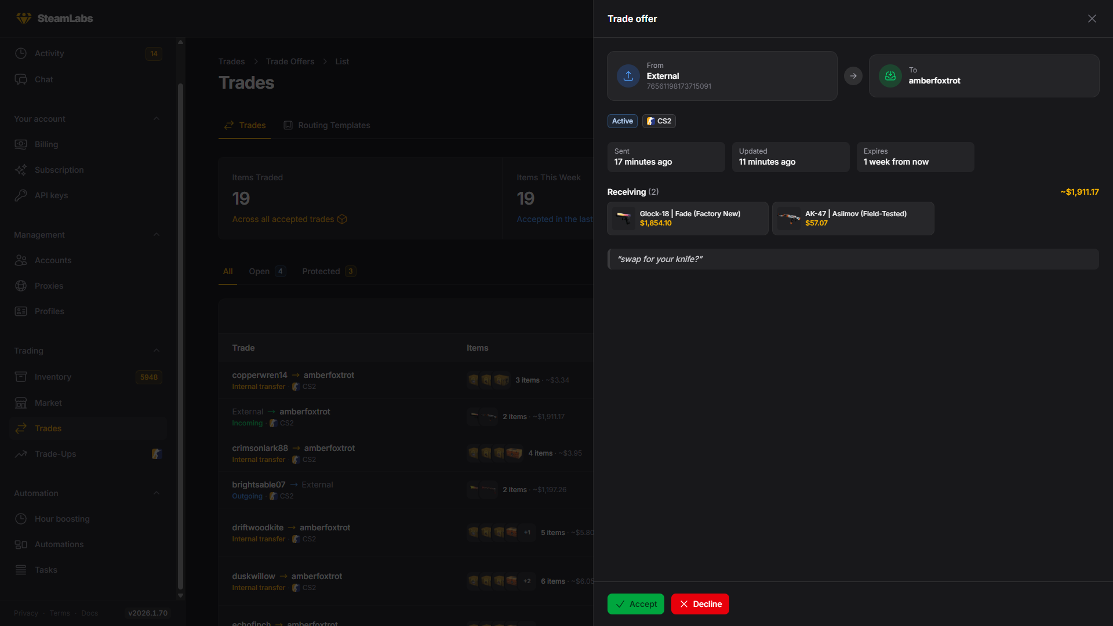The width and height of the screenshot is (1113, 626).
Task: Open the Terms link
Action: point(60,613)
